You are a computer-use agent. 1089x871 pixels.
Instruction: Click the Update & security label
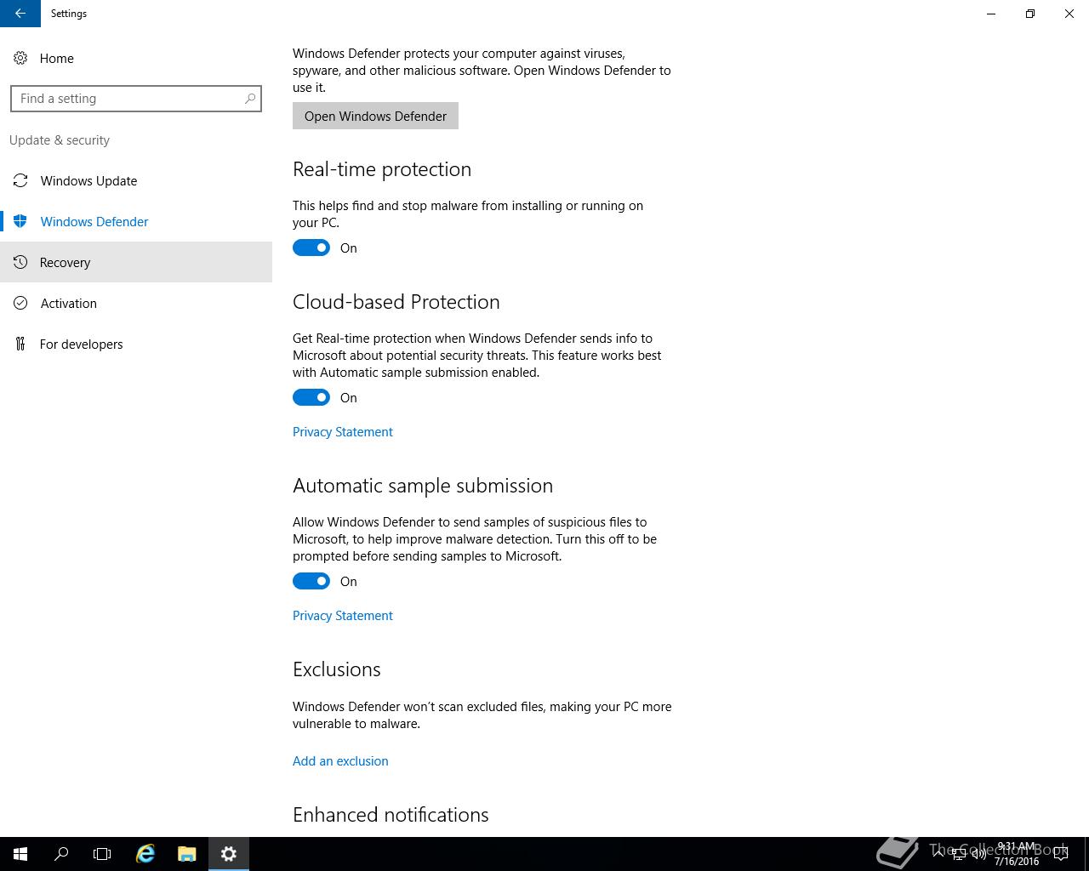tap(60, 139)
